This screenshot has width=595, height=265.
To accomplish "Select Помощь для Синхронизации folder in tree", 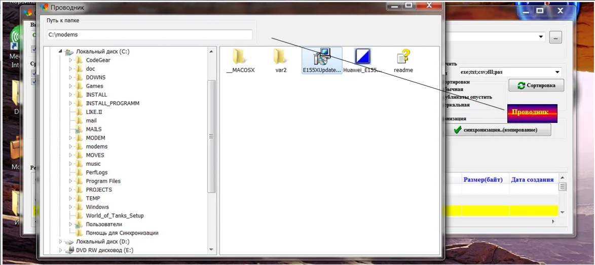I will (122, 233).
